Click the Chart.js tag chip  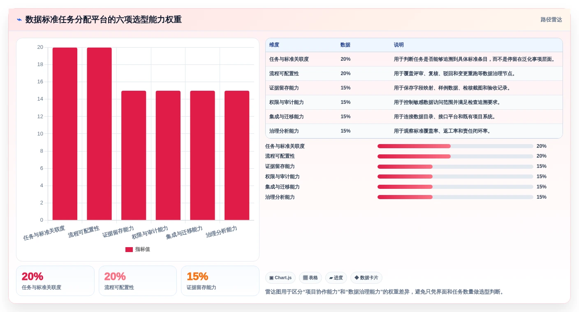pyautogui.click(x=280, y=278)
